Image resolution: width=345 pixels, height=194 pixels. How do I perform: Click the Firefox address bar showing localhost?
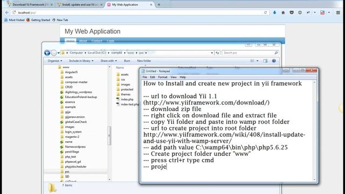[x=139, y=12]
